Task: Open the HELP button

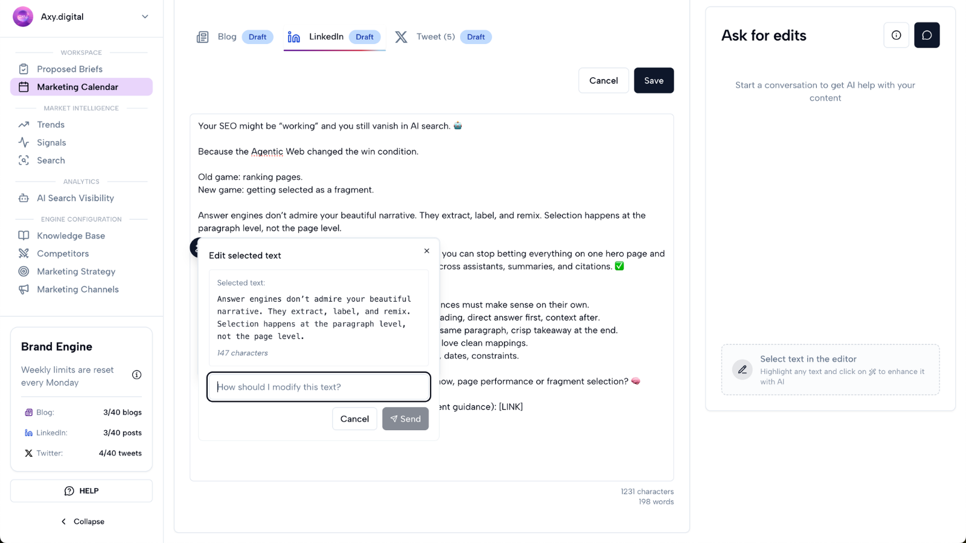Action: point(82,491)
